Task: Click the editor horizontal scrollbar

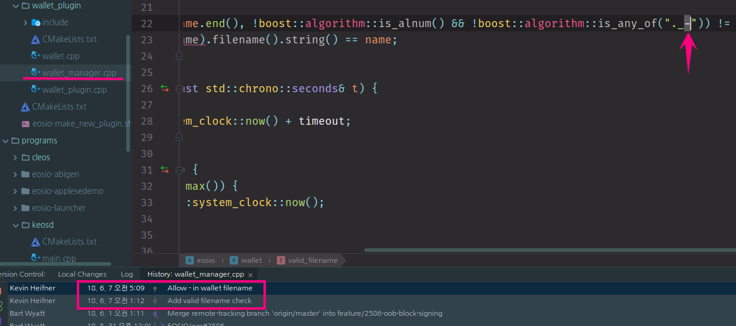Action: (550, 250)
